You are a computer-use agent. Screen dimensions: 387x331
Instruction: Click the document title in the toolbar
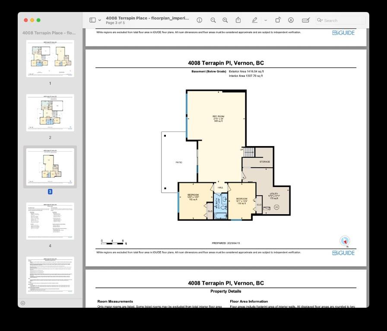click(147, 19)
